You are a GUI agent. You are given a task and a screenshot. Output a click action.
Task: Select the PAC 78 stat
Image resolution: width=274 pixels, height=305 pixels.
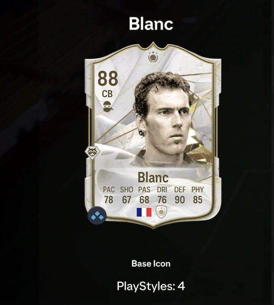click(x=109, y=195)
